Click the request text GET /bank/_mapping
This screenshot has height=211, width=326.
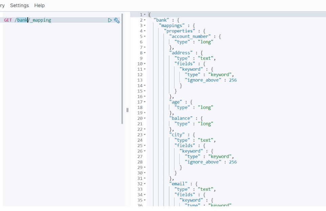[x=27, y=20]
